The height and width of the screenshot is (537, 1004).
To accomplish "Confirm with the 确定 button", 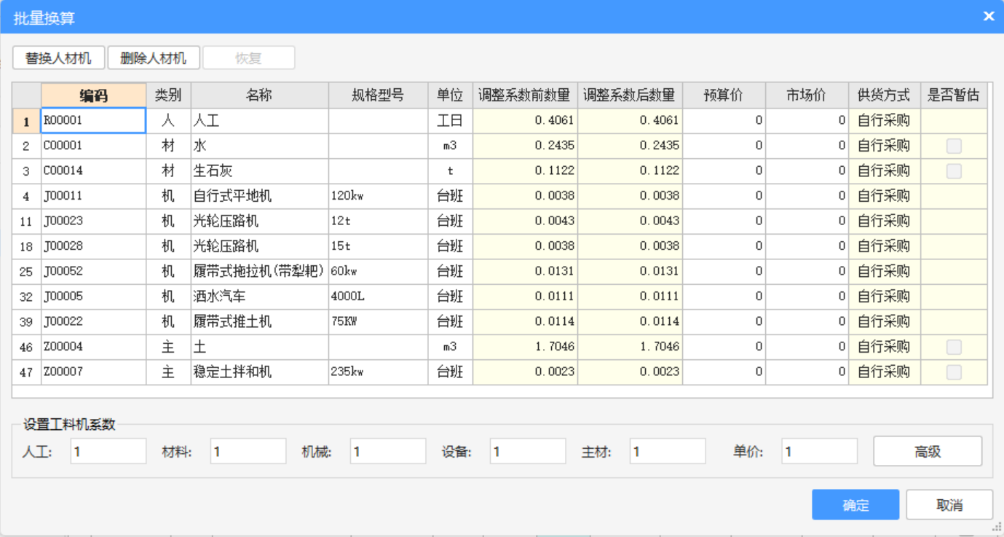I will point(855,505).
